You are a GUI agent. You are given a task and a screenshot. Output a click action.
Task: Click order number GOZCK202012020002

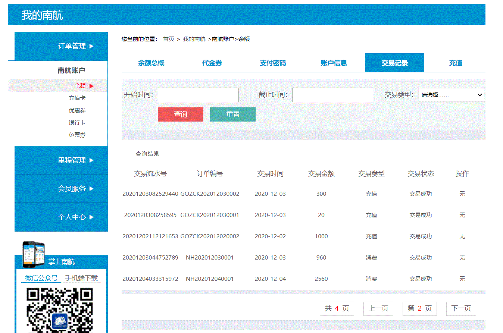click(x=210, y=236)
